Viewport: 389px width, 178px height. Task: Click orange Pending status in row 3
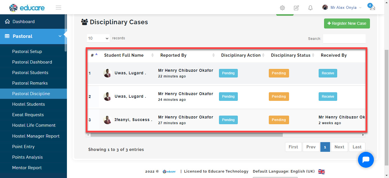tap(279, 120)
